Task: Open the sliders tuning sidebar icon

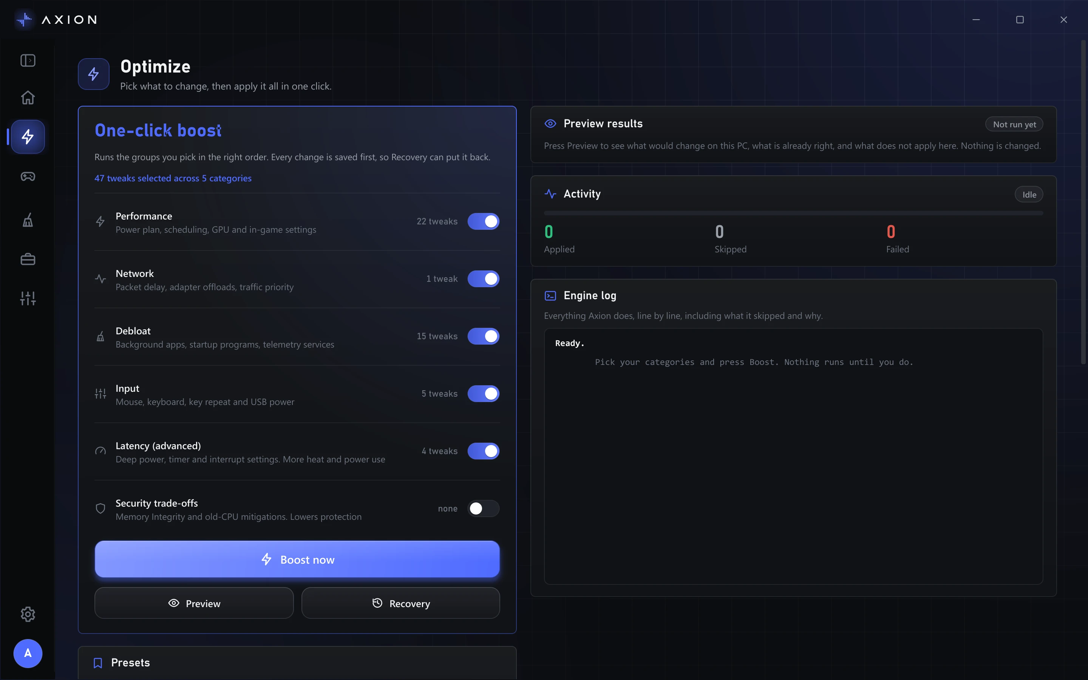Action: tap(28, 298)
